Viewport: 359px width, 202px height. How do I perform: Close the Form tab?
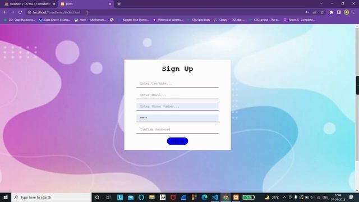click(x=110, y=4)
